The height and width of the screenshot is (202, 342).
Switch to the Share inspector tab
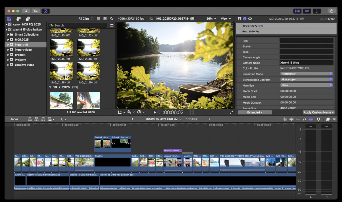(x=250, y=19)
